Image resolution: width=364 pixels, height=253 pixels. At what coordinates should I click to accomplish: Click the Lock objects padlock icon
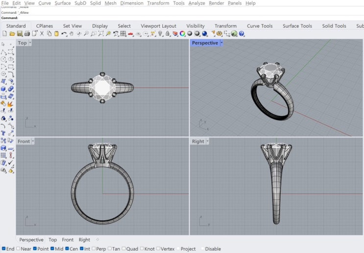(168, 34)
